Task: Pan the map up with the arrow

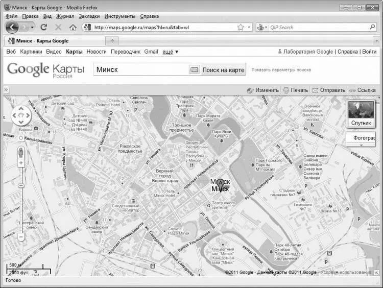Action: [x=21, y=109]
